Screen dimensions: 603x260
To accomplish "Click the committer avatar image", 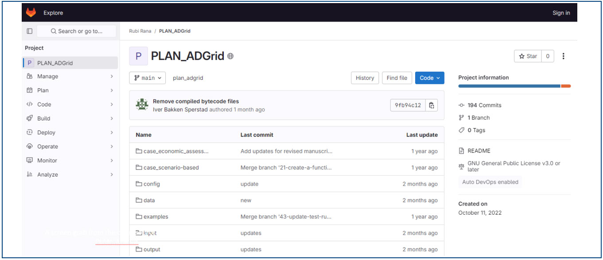I will [x=142, y=105].
